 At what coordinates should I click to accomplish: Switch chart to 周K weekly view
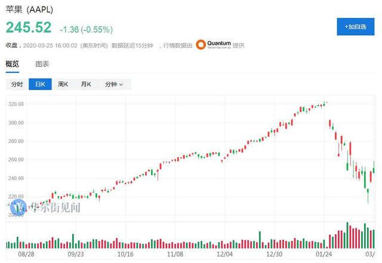[x=63, y=85]
